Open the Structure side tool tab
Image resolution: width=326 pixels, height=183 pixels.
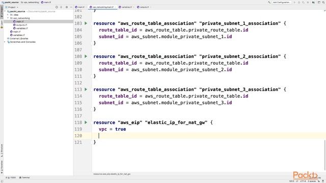(x=2, y=150)
